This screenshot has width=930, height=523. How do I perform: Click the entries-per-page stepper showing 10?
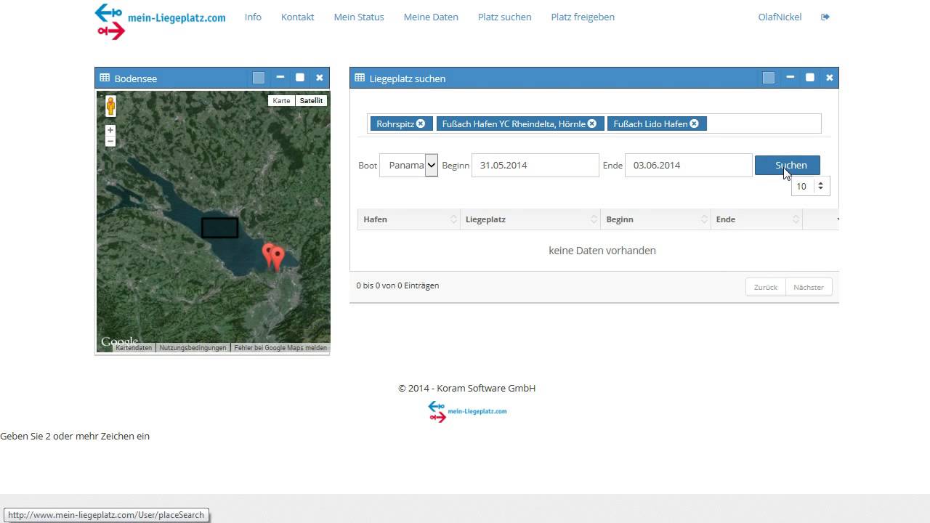click(810, 186)
